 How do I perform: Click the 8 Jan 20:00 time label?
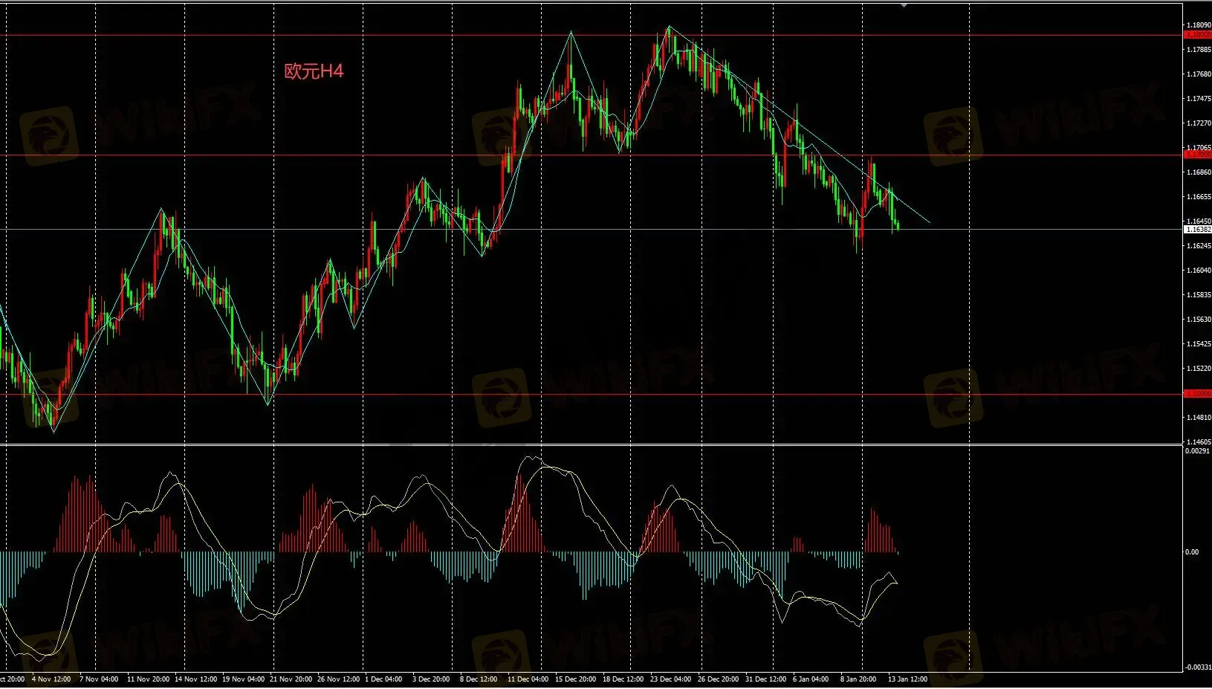point(858,679)
